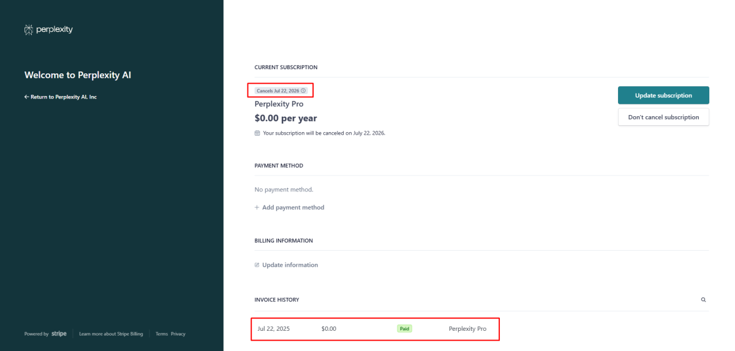This screenshot has height=351, width=735.
Task: Open the Jul 22, 2025 invoice date
Action: click(274, 328)
